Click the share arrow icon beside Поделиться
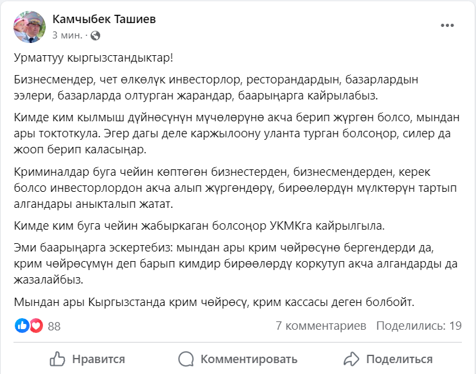 (351, 359)
